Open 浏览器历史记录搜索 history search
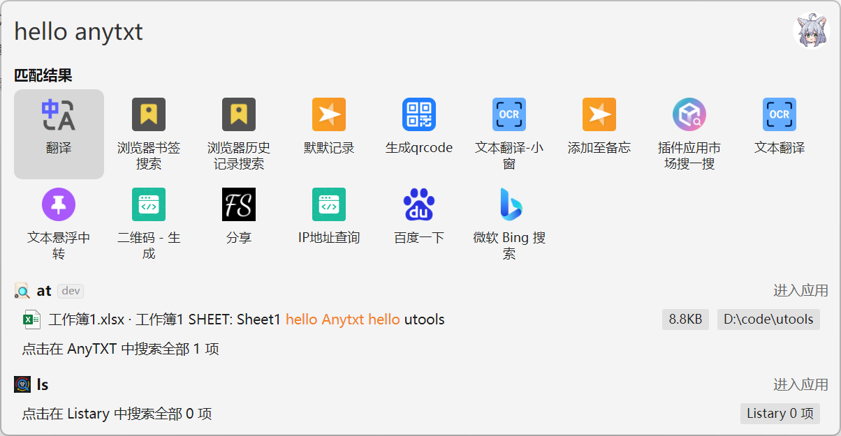 [239, 133]
